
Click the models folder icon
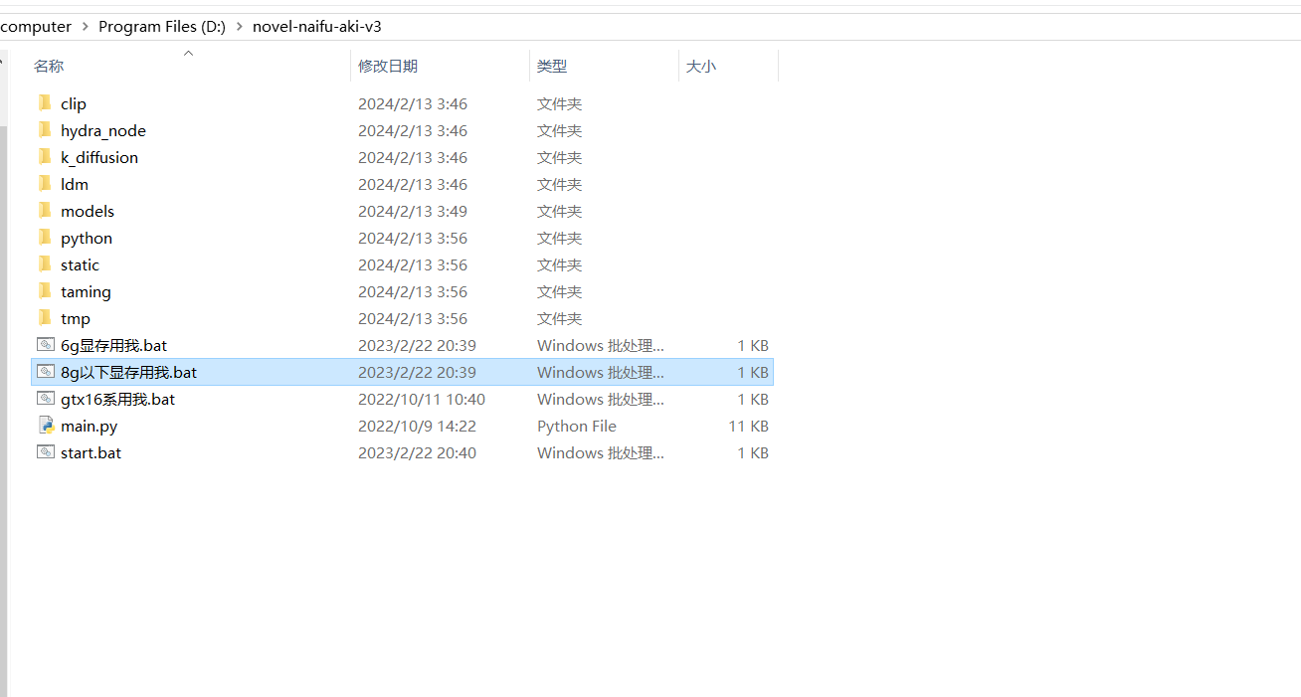tap(45, 211)
